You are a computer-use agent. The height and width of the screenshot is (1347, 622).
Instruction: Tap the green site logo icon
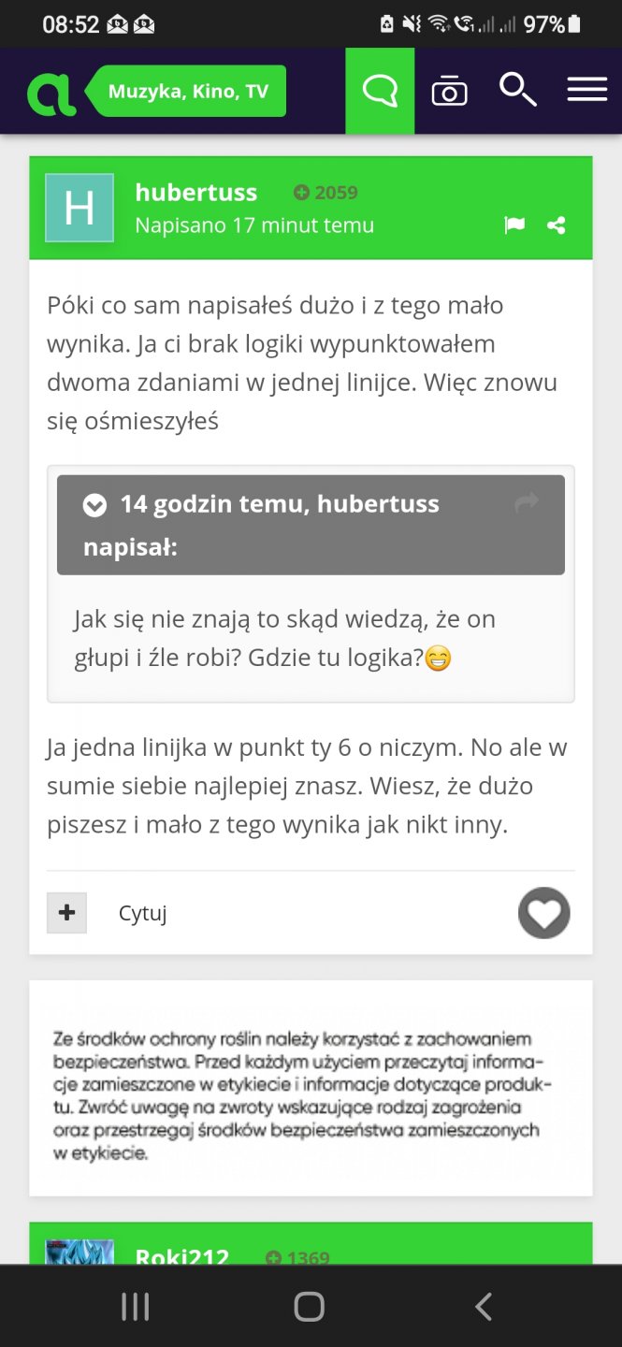pyautogui.click(x=51, y=92)
